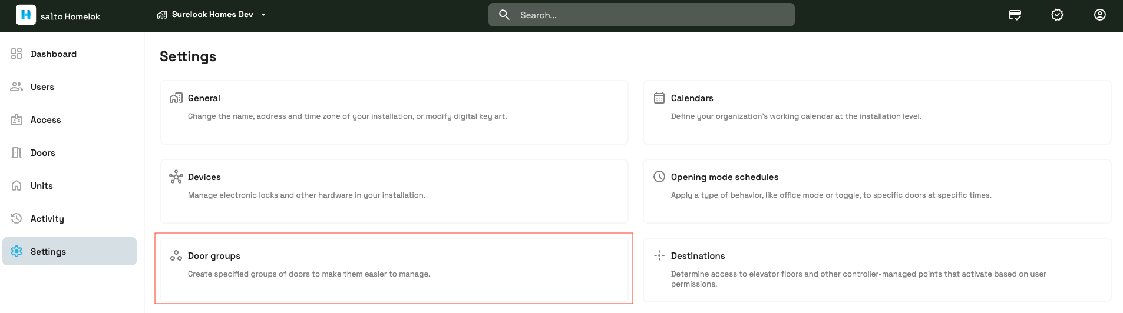Go to Dashboard in the sidebar
Viewport: 1123px width, 313px height.
tap(70, 54)
